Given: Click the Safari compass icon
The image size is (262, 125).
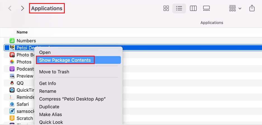Looking at the screenshot, I should coord(12,104).
